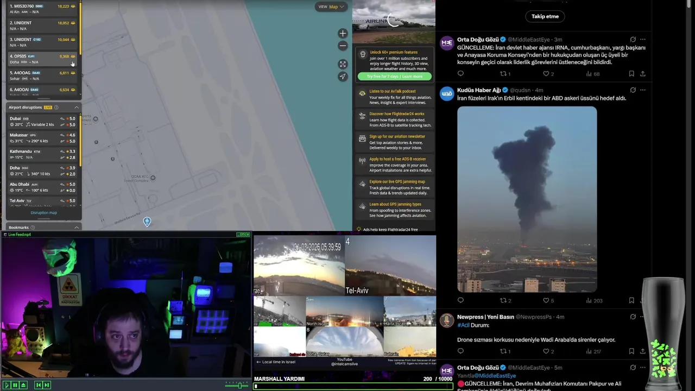The width and height of the screenshot is (695, 391).
Task: Retweet the IRNA güncelleme tweet
Action: pos(503,74)
